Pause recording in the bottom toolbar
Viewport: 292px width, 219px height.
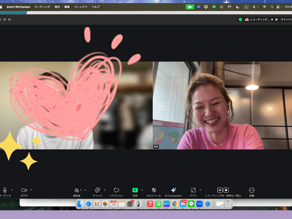coord(220,190)
